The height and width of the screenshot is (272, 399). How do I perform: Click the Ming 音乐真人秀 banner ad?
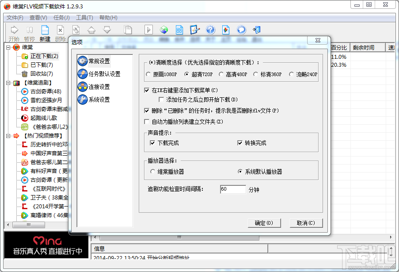point(46,245)
